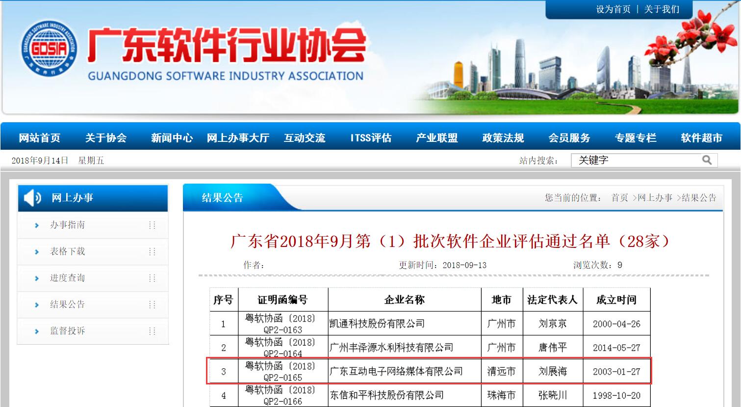Click the search magnifier icon
Image resolution: width=741 pixels, height=407 pixels.
coord(707,160)
